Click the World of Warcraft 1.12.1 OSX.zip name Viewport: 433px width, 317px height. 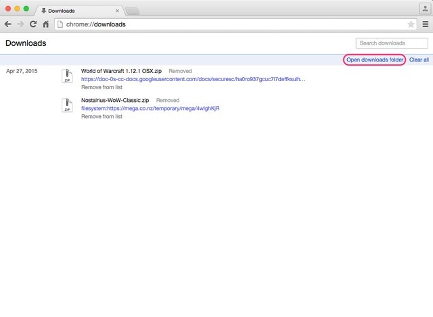pyautogui.click(x=121, y=71)
